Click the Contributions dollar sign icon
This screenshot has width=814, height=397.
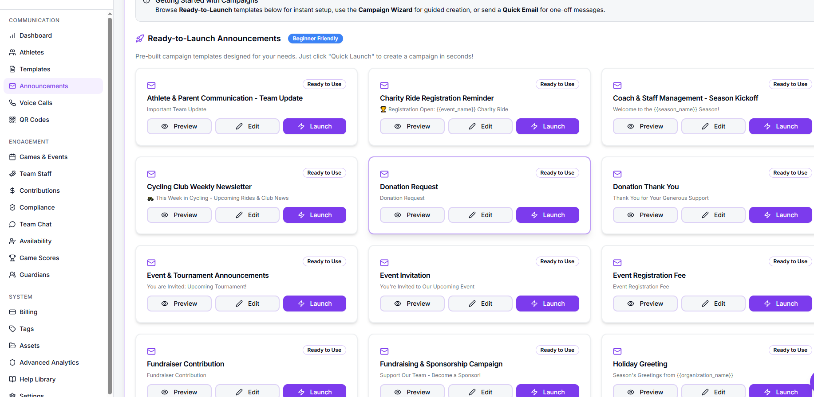click(12, 191)
